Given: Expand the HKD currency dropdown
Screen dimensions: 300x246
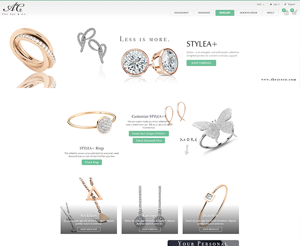Looking at the screenshot, I should [x=260, y=5].
